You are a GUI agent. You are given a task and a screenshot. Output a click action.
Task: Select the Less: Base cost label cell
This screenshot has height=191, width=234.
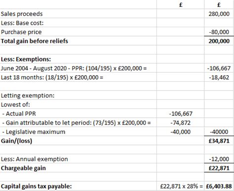[x=78, y=23]
